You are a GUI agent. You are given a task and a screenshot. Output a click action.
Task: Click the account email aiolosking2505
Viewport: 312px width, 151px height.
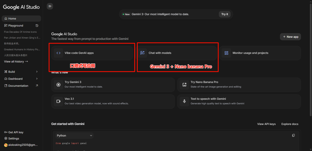[23, 145]
